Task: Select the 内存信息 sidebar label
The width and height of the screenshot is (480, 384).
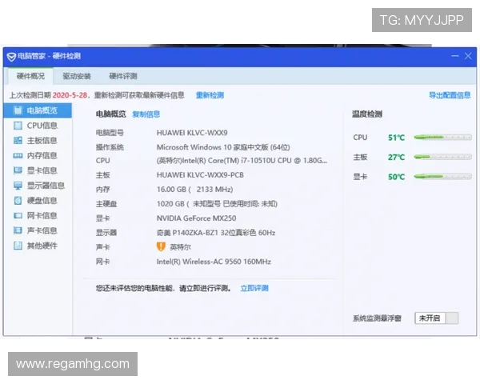Action: pos(42,155)
